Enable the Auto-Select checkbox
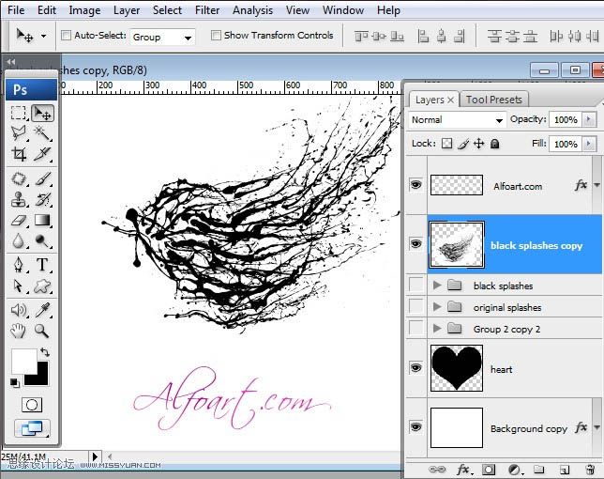 click(x=67, y=36)
